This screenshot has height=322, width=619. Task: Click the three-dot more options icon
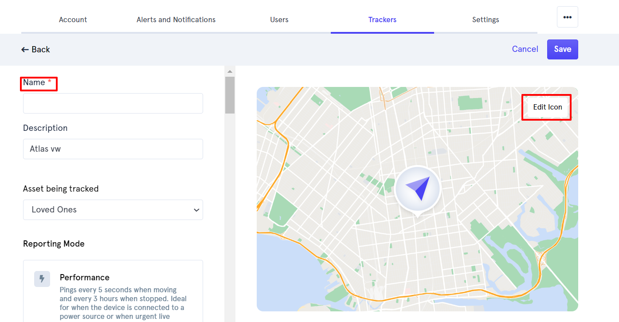[567, 17]
